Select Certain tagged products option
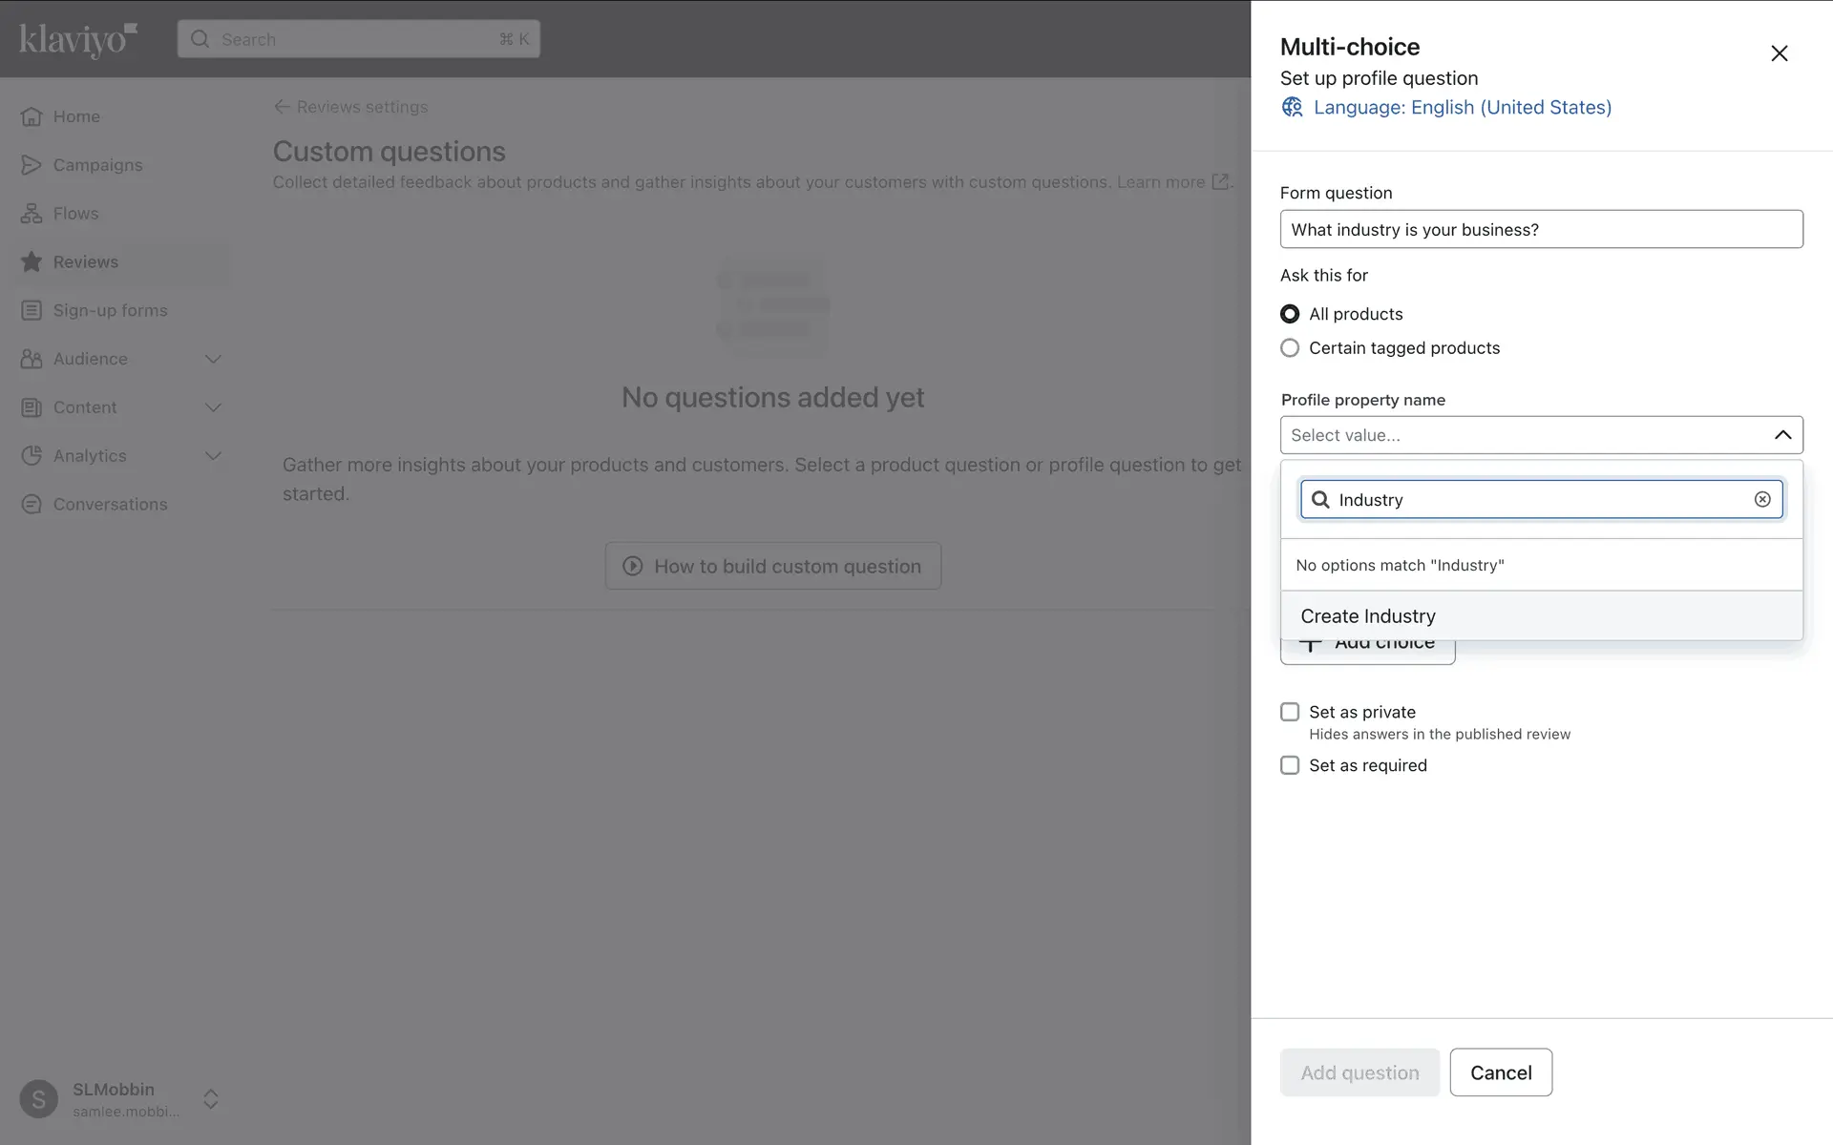Viewport: 1833px width, 1145px height. tap(1290, 348)
